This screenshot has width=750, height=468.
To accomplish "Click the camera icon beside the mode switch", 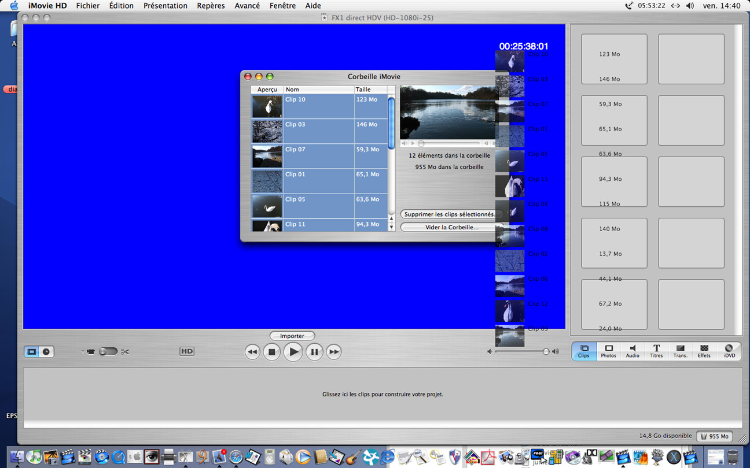I will pyautogui.click(x=91, y=351).
